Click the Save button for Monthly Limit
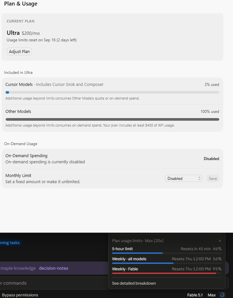233x298 pixels. tap(212, 179)
